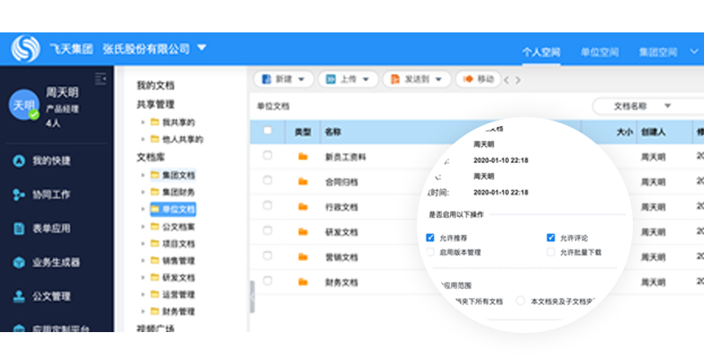
Task: Click the company logo icon in the header
Action: pyautogui.click(x=25, y=49)
